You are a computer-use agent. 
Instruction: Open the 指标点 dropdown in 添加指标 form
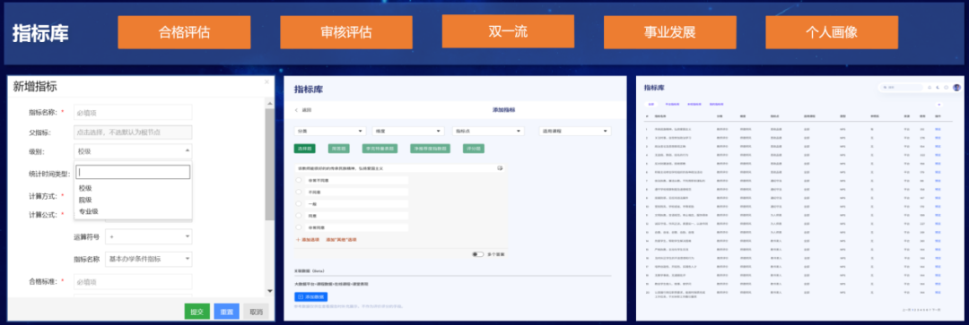(488, 132)
